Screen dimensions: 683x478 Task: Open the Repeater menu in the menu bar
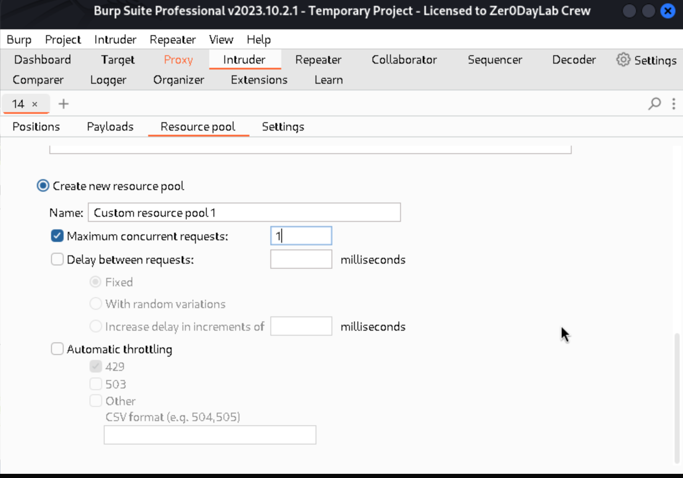(172, 39)
